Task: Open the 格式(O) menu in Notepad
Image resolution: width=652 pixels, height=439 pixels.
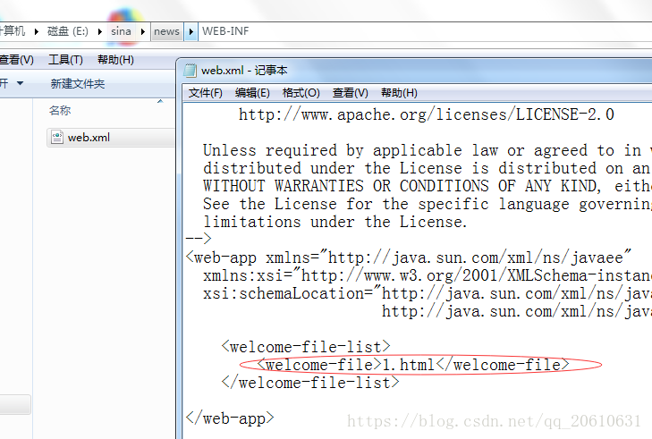Action: [x=301, y=93]
